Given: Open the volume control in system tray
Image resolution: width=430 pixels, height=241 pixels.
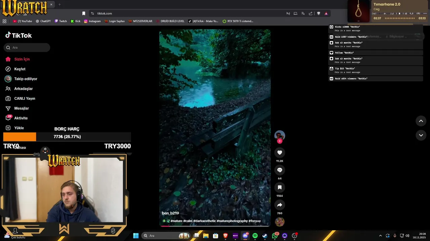Looking at the screenshot, I should (x=407, y=236).
